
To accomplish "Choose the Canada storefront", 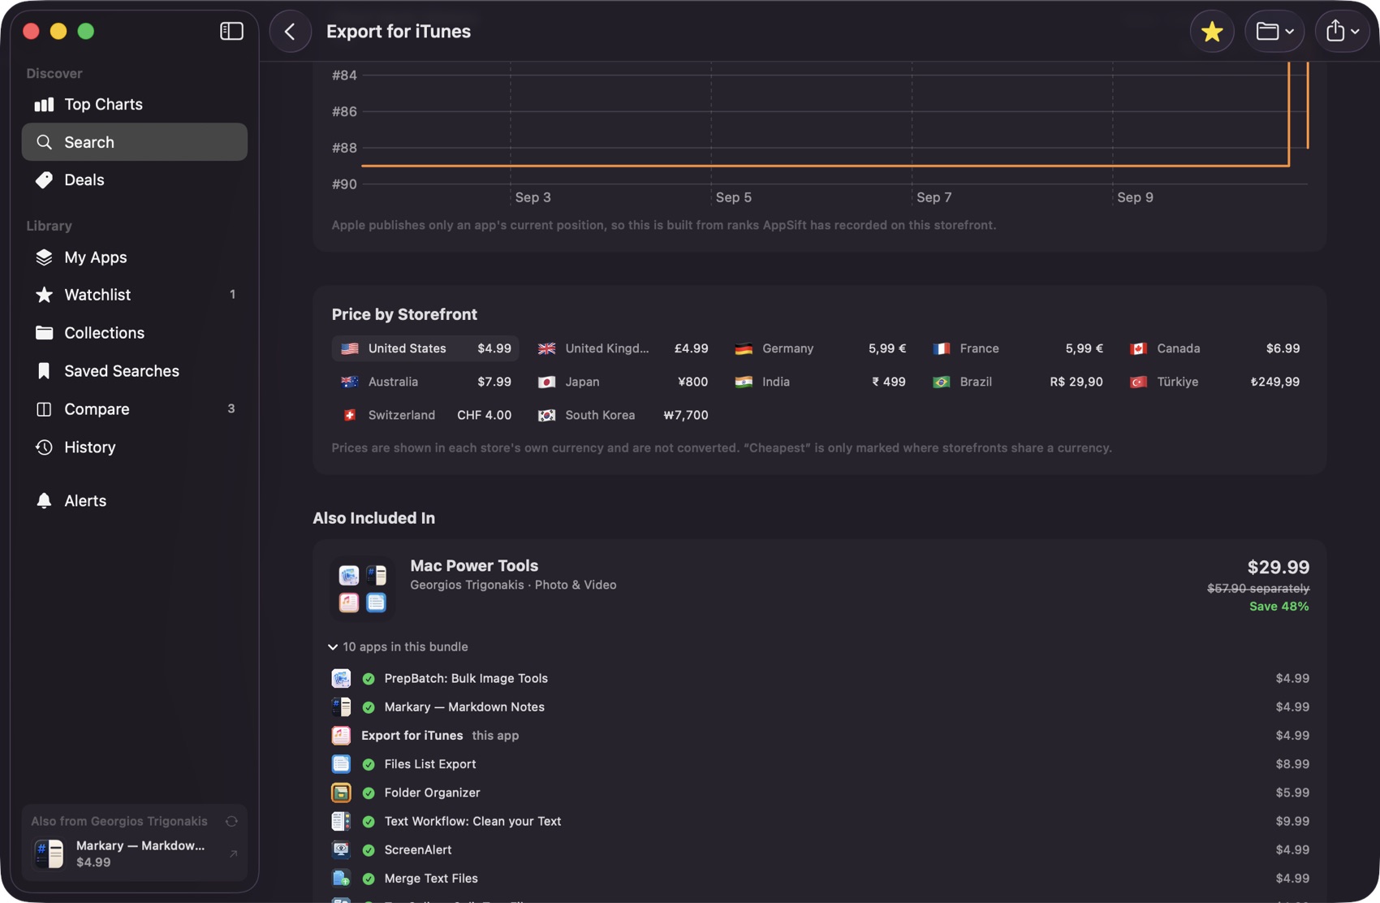I will click(1214, 348).
